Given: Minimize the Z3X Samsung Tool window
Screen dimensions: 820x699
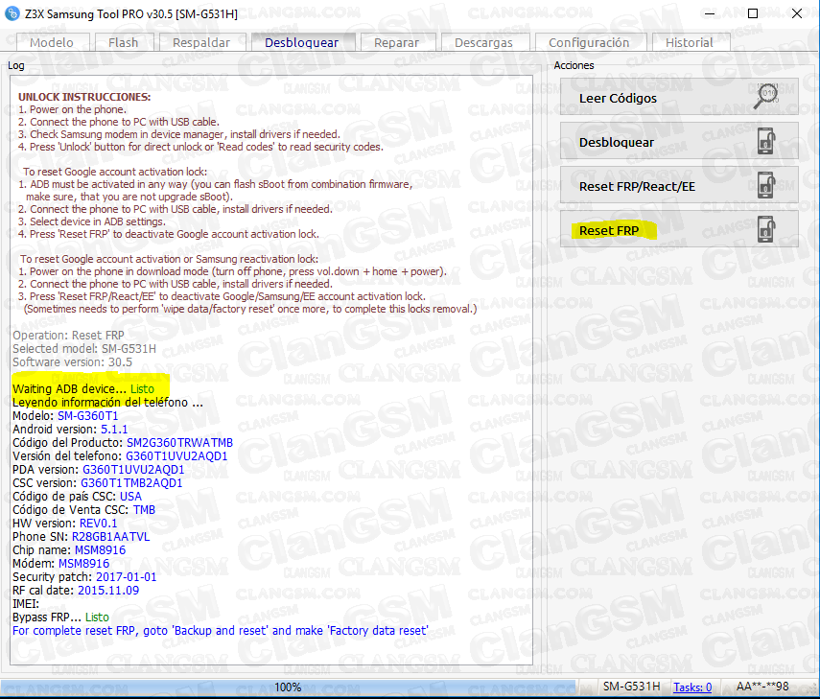Looking at the screenshot, I should tap(710, 13).
